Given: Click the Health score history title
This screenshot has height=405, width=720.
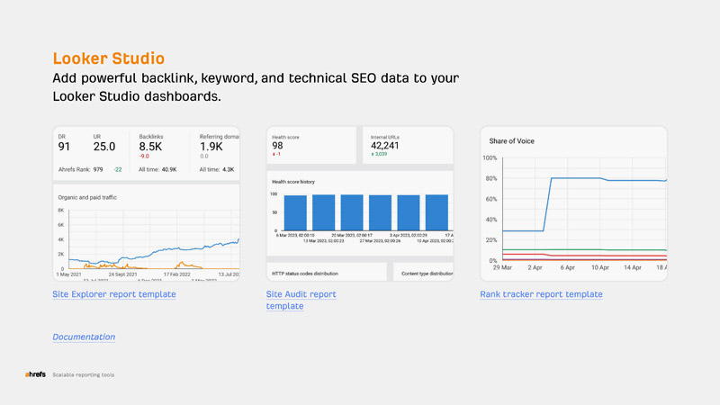Looking at the screenshot, I should coord(293,182).
